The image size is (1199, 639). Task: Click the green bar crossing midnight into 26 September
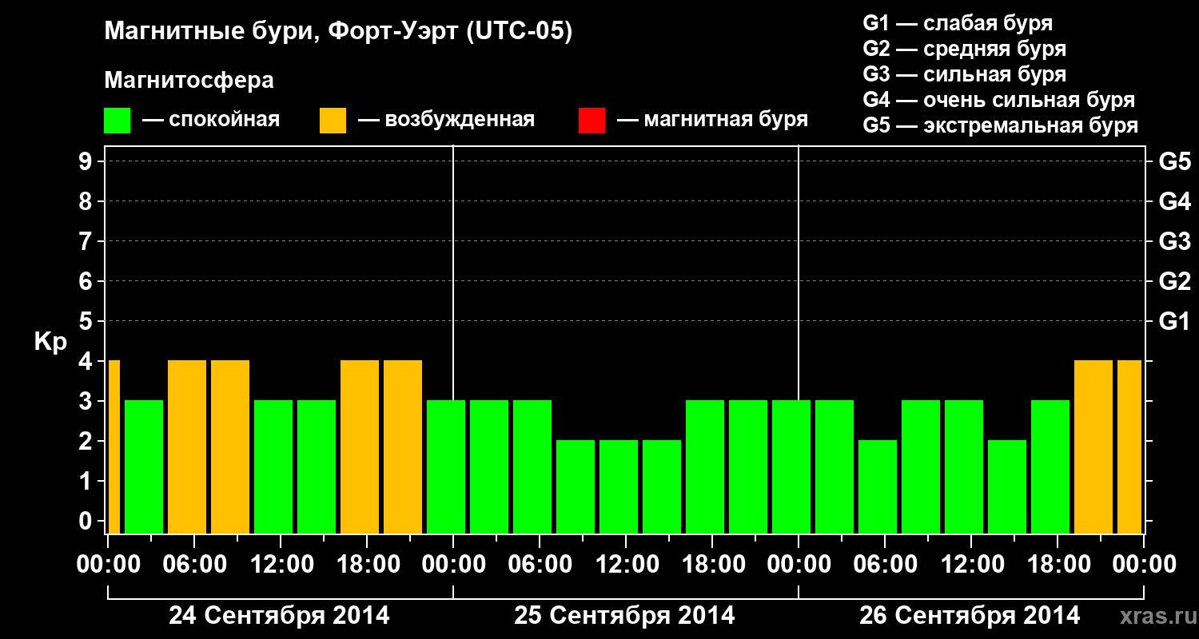pos(791,466)
